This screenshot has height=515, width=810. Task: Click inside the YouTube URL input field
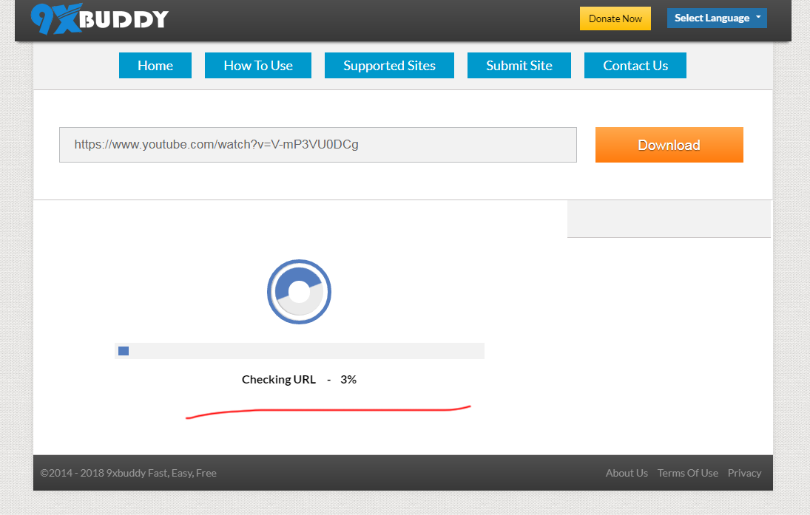pos(318,145)
